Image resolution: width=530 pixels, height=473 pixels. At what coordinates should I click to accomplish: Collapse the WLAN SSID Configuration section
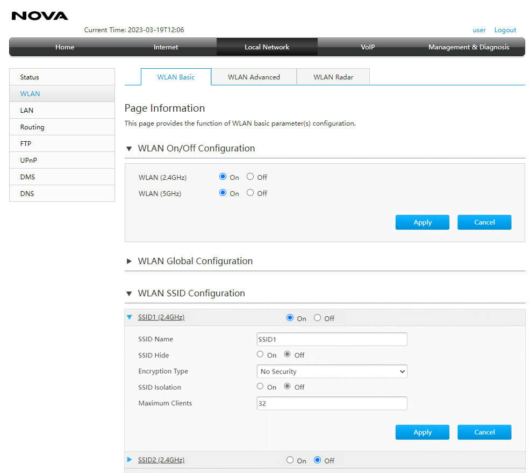click(129, 294)
